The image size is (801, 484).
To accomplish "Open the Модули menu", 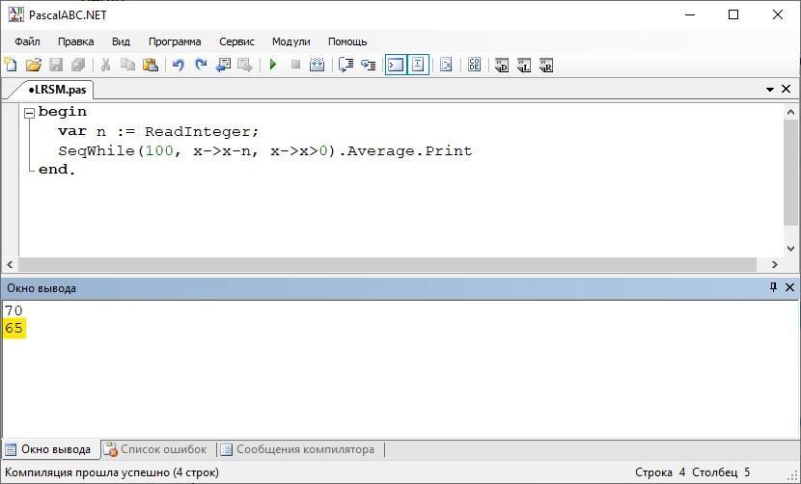I will [x=290, y=41].
